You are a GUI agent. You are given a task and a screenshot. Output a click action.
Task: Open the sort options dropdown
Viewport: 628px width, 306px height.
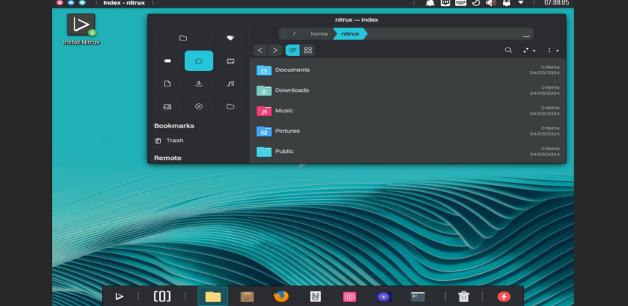pos(529,50)
